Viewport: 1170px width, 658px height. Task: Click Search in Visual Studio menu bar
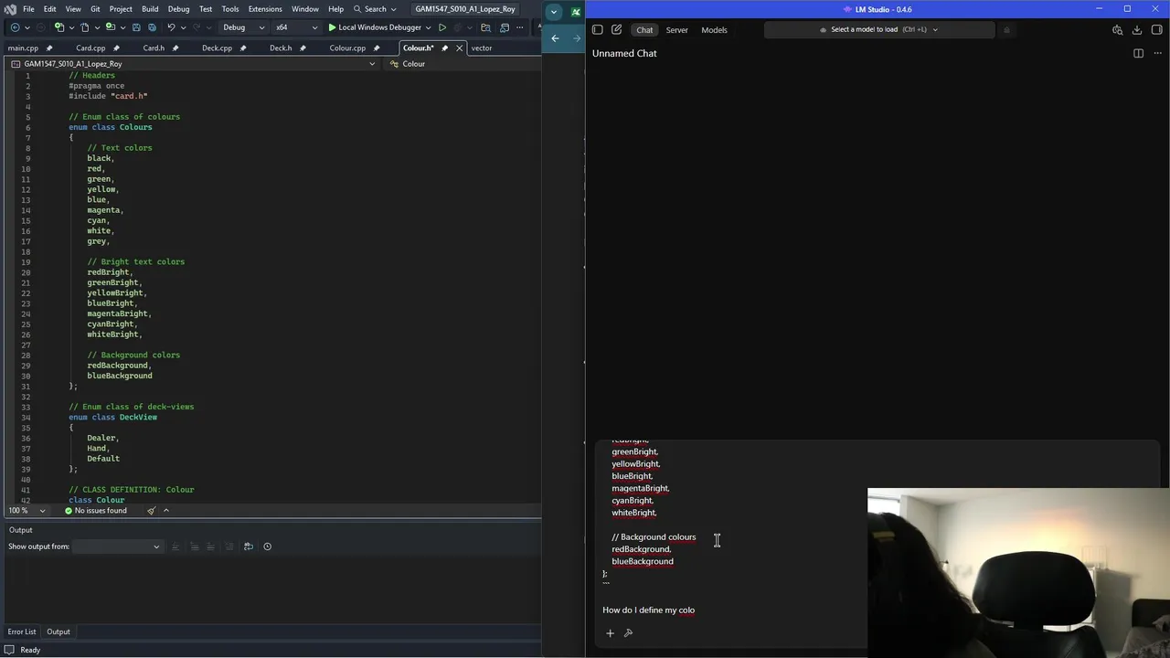(375, 9)
